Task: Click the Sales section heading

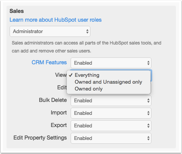Action: coord(17,11)
